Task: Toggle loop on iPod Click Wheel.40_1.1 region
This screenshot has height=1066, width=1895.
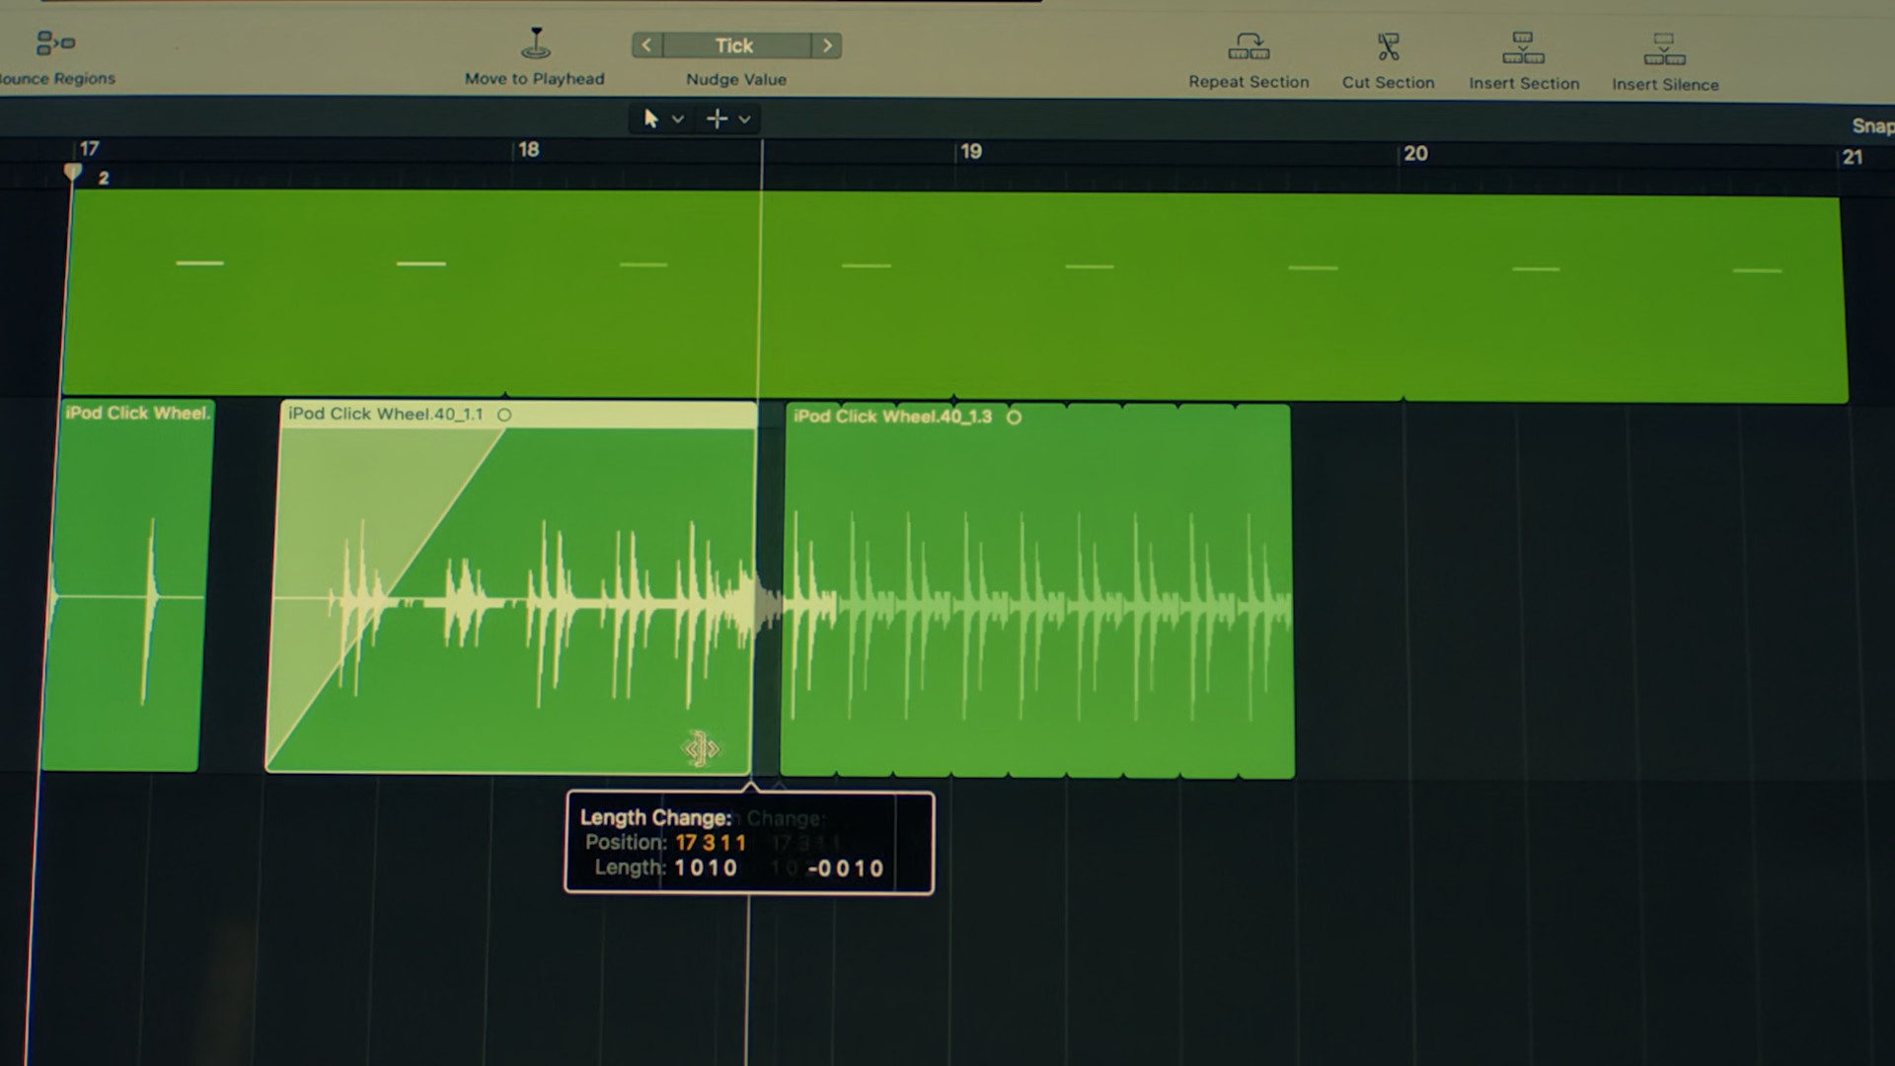Action: pos(504,415)
